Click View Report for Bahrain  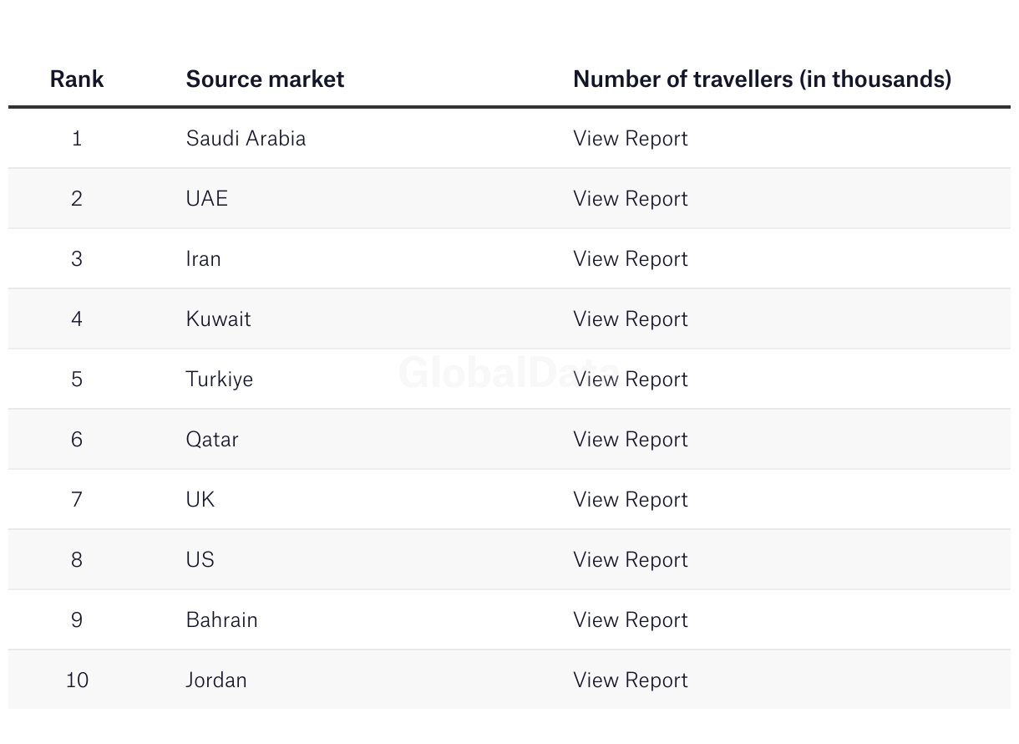(630, 620)
